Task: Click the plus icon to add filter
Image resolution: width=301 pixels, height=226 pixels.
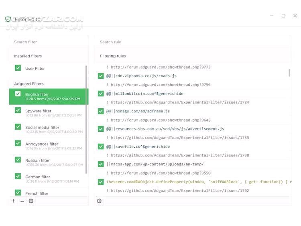Action: 13,201
